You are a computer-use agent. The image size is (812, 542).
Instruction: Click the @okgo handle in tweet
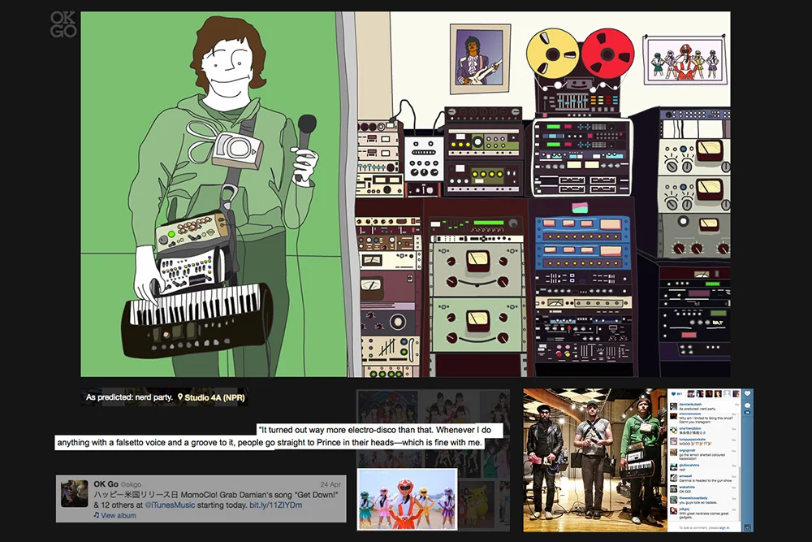pyautogui.click(x=131, y=484)
